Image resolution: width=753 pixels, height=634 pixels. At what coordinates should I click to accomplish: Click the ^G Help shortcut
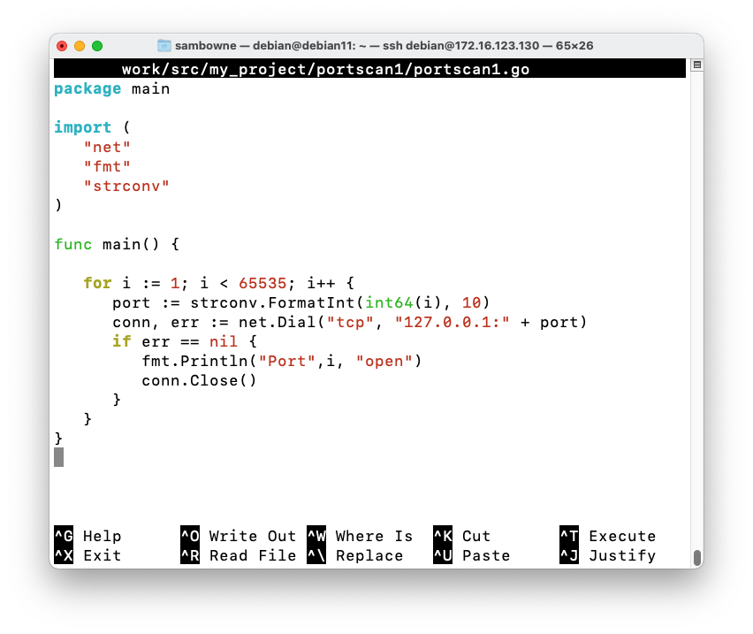pos(87,536)
